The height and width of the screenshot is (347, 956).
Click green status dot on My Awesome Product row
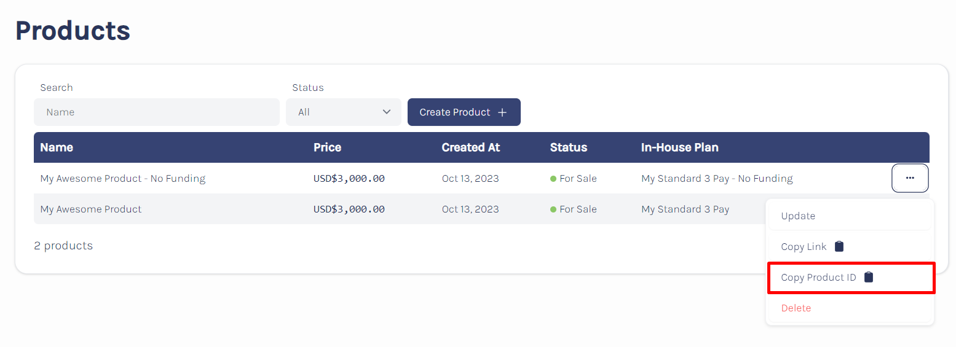(x=553, y=209)
